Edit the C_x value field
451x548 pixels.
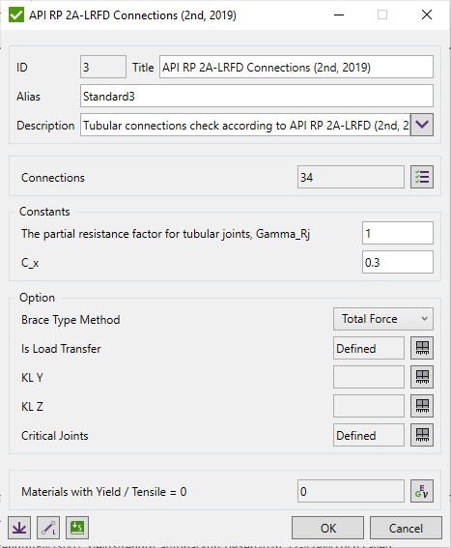click(398, 262)
